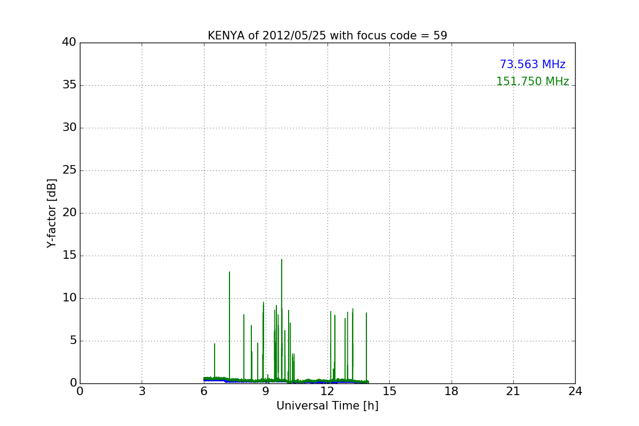Viewport: 639px width, 426px height.
Task: Click the 'Universal Time [h]' axis label
Action: pos(327,406)
